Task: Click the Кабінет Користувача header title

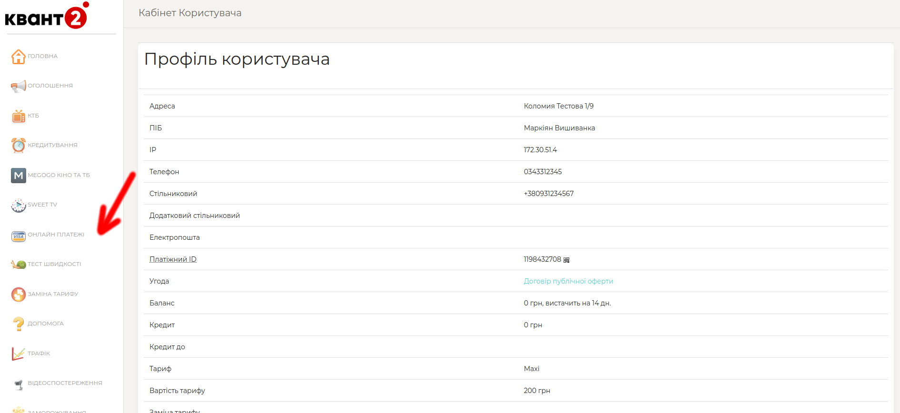Action: (190, 13)
